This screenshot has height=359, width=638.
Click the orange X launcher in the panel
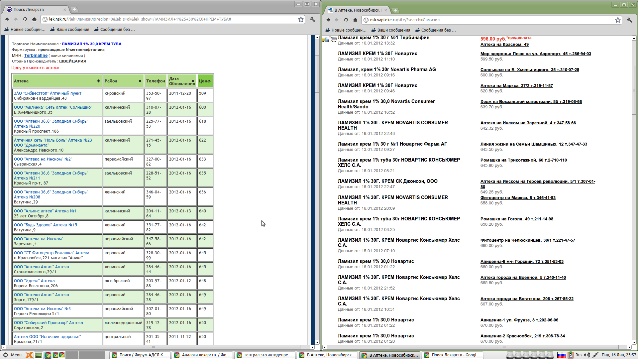point(29,355)
